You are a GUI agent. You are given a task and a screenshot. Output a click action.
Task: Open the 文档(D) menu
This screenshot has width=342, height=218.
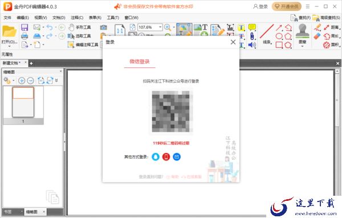(59, 18)
